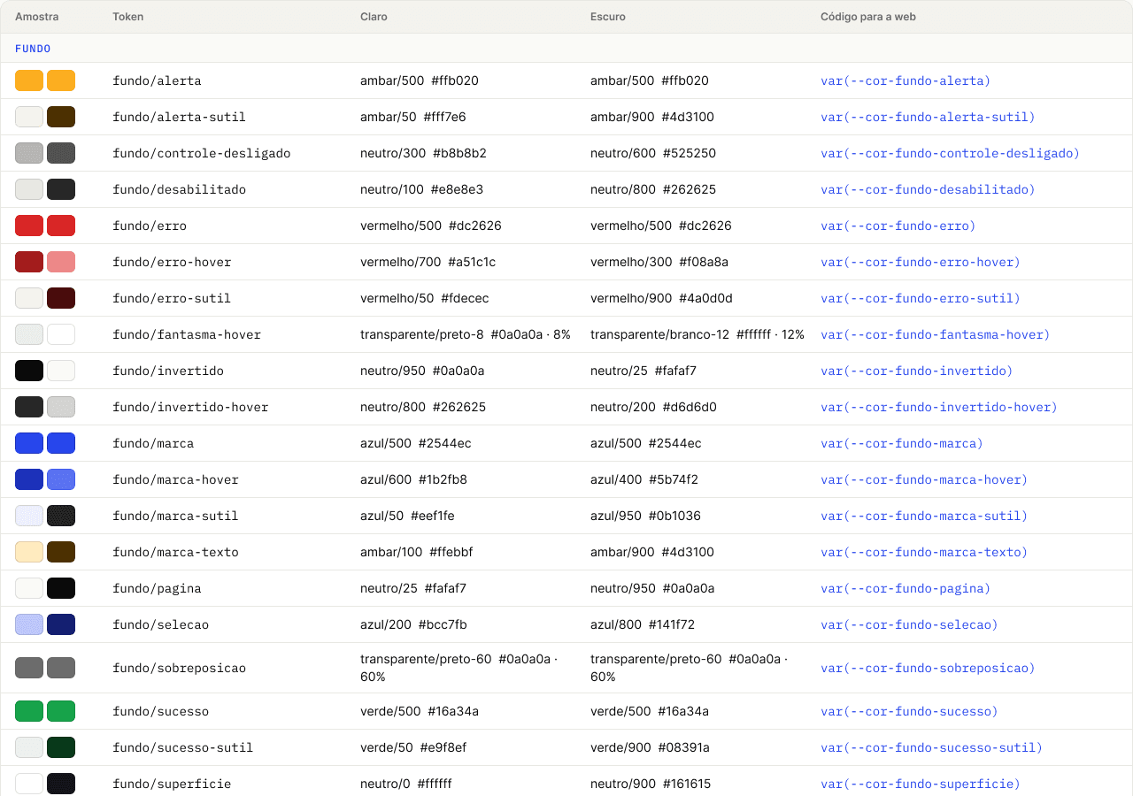Screen dimensions: 1133x796
Task: Click light value azul/600 #1b2fb8
Action: pyautogui.click(x=413, y=479)
